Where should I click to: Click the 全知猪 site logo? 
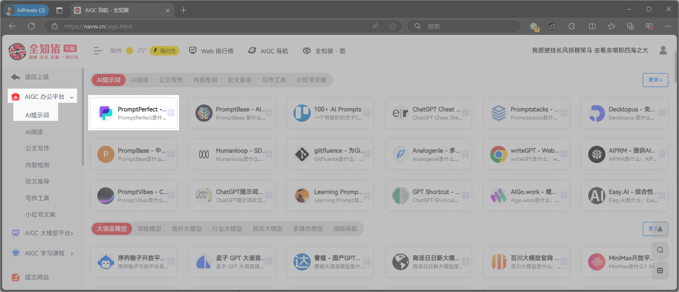(43, 52)
